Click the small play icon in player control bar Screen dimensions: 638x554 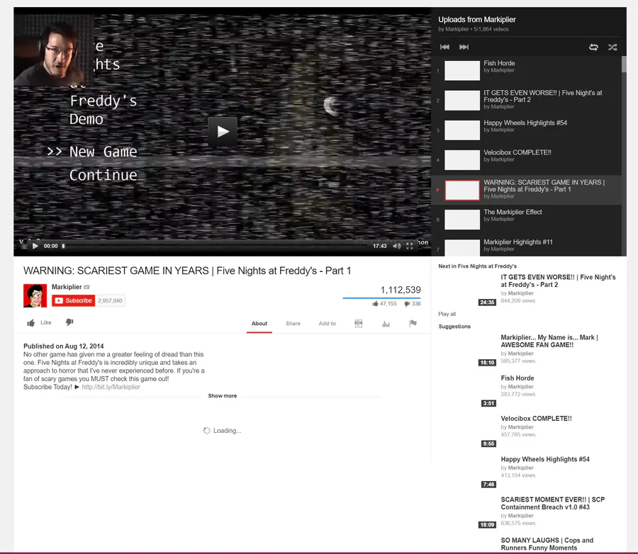[x=35, y=246]
